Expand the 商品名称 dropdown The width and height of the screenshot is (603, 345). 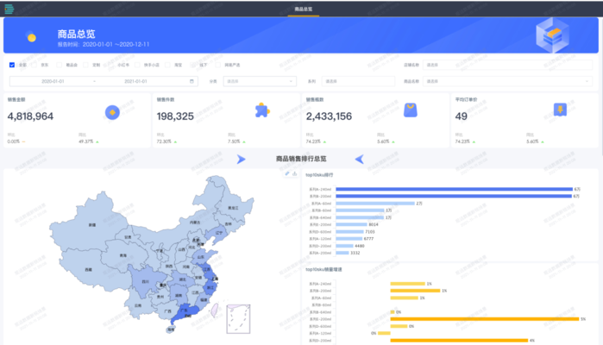click(x=507, y=81)
